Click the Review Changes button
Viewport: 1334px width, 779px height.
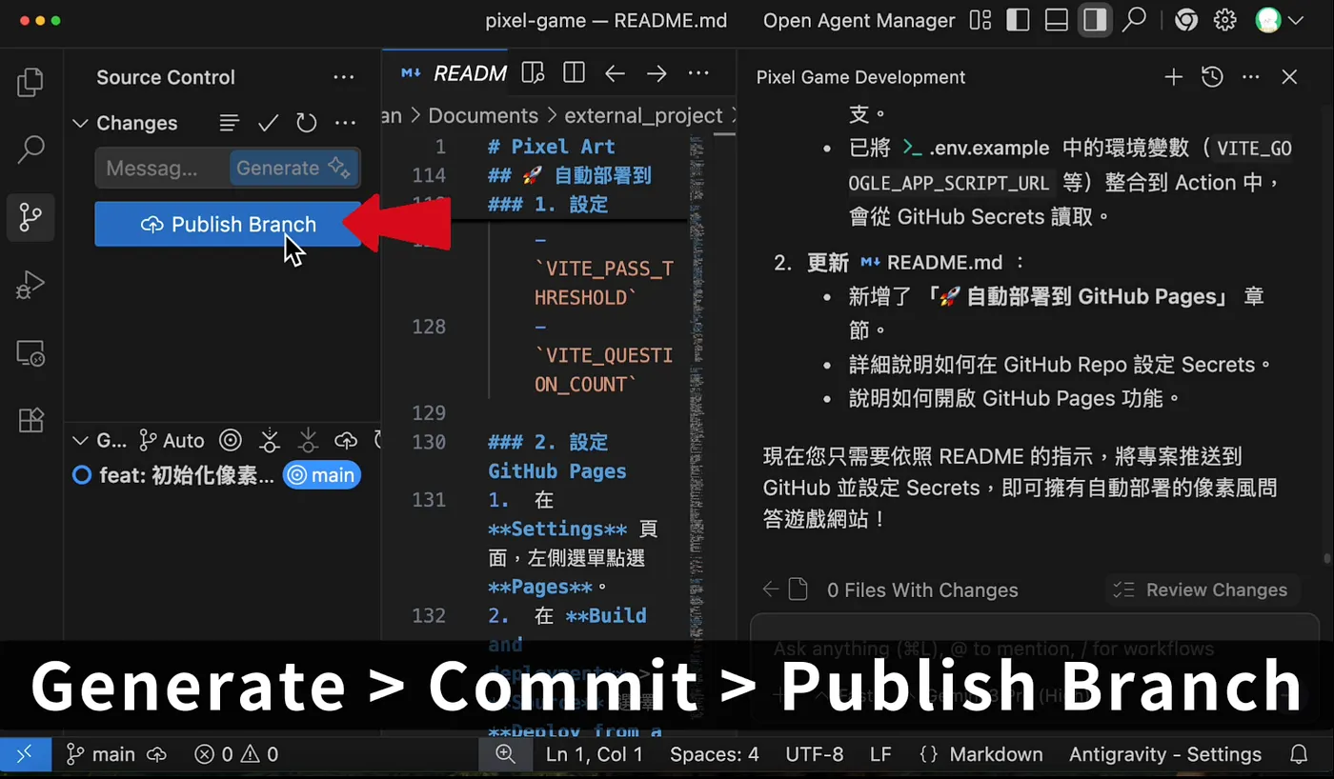(x=1203, y=589)
